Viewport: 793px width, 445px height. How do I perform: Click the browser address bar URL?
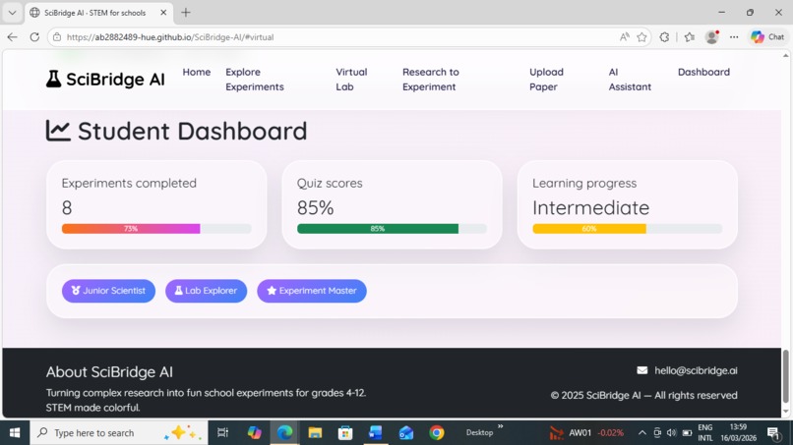(x=170, y=37)
